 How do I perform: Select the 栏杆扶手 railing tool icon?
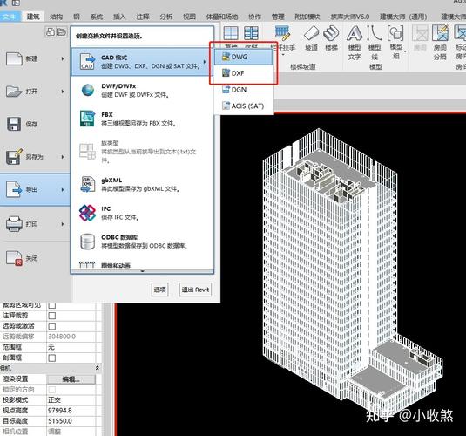[x=282, y=33]
